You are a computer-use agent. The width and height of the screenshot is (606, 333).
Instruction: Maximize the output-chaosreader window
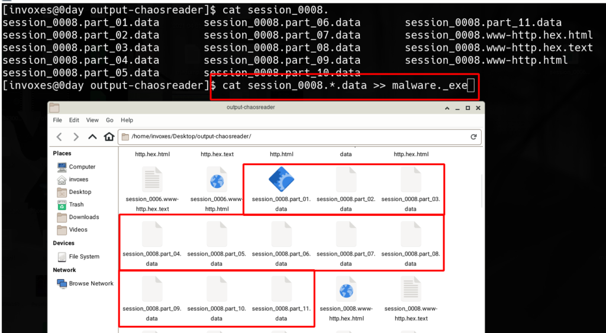pos(468,108)
